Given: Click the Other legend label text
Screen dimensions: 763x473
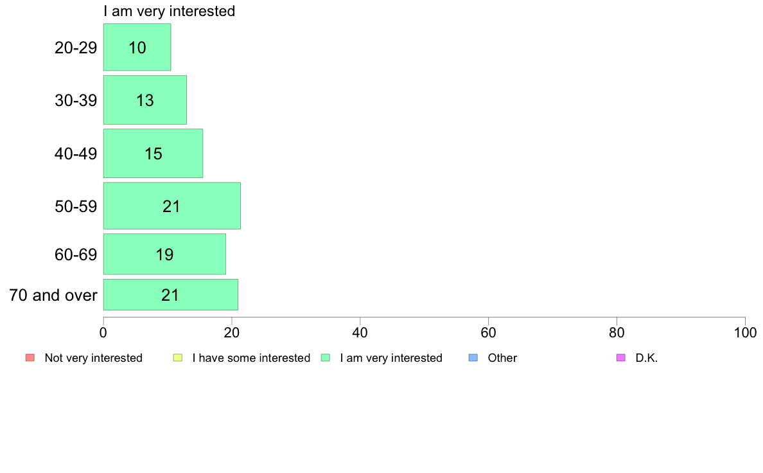Looking at the screenshot, I should 502,358.
